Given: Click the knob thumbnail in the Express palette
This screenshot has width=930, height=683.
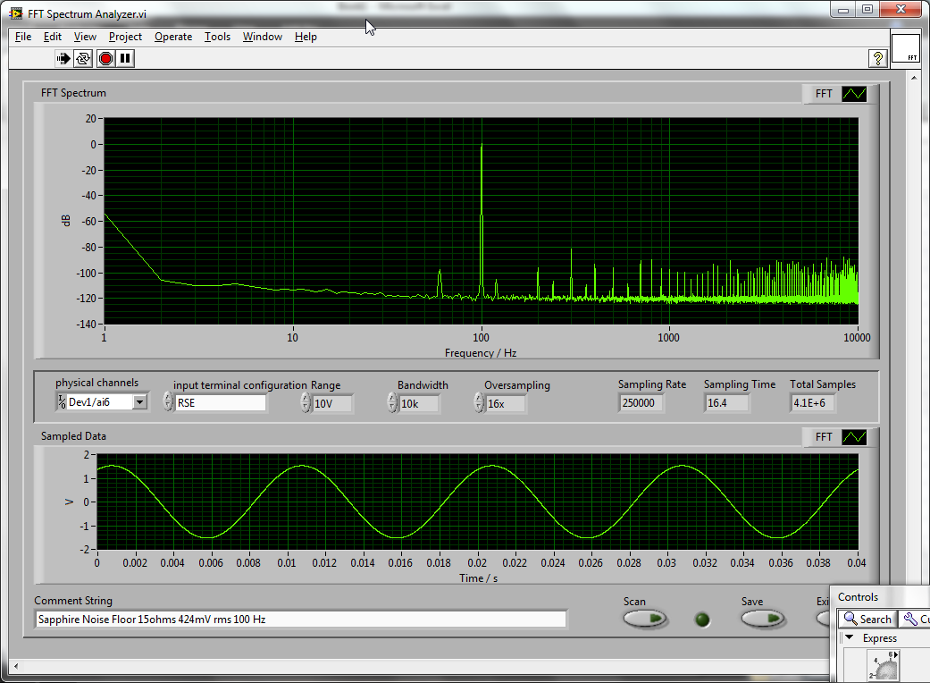Looking at the screenshot, I should point(884,666).
